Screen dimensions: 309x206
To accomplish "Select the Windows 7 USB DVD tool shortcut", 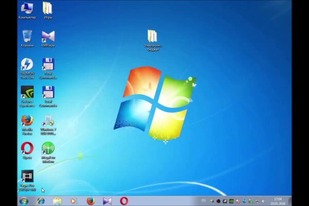I will [x=48, y=122].
